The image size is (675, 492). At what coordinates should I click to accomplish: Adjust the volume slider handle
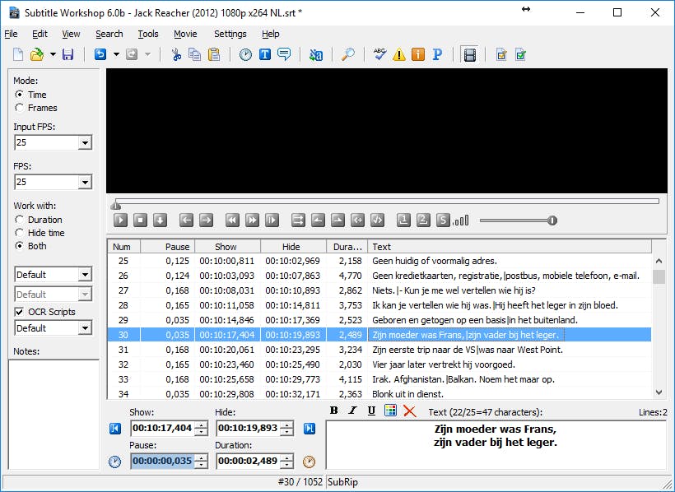[552, 220]
